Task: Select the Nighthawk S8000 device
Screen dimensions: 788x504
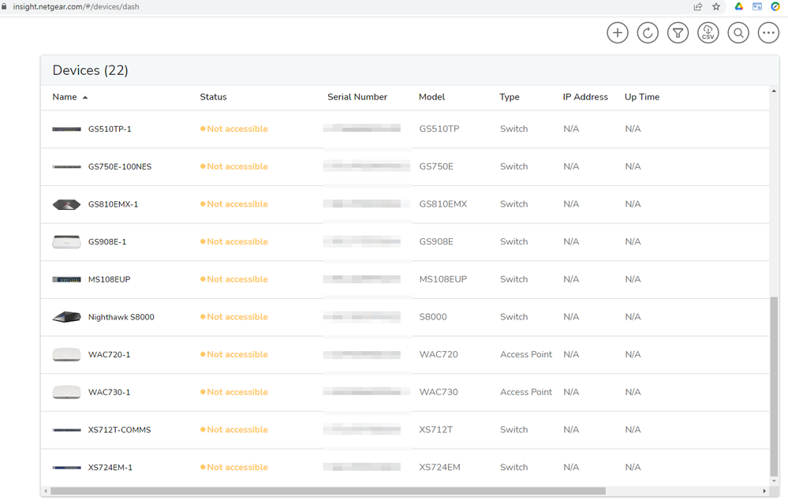Action: (x=121, y=317)
